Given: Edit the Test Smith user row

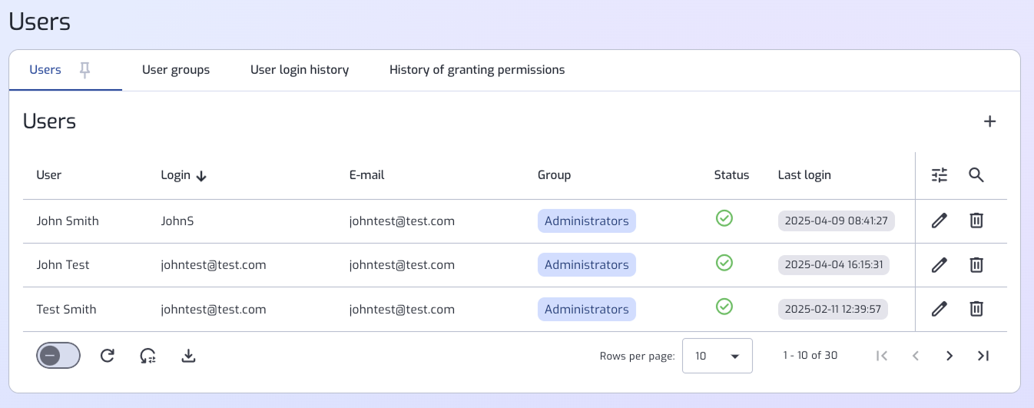Looking at the screenshot, I should [939, 309].
